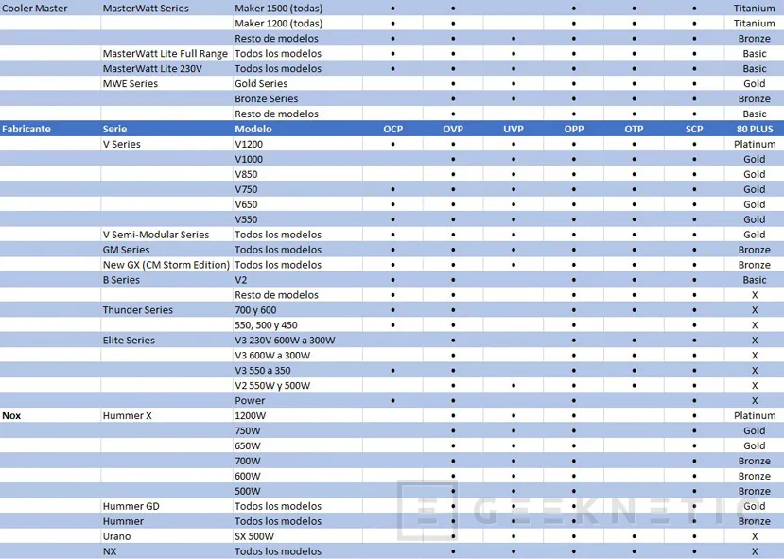The image size is (784, 559).
Task: Select the "V850" model cell
Action: [x=246, y=174]
